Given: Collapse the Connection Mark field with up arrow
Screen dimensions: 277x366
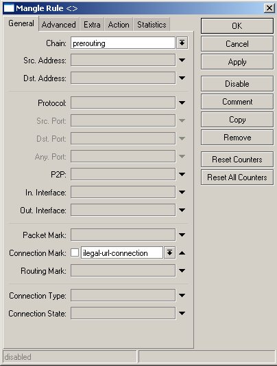Looking at the screenshot, I should coord(182,252).
